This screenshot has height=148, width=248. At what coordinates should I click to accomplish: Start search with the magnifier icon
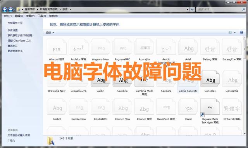coord(243,9)
